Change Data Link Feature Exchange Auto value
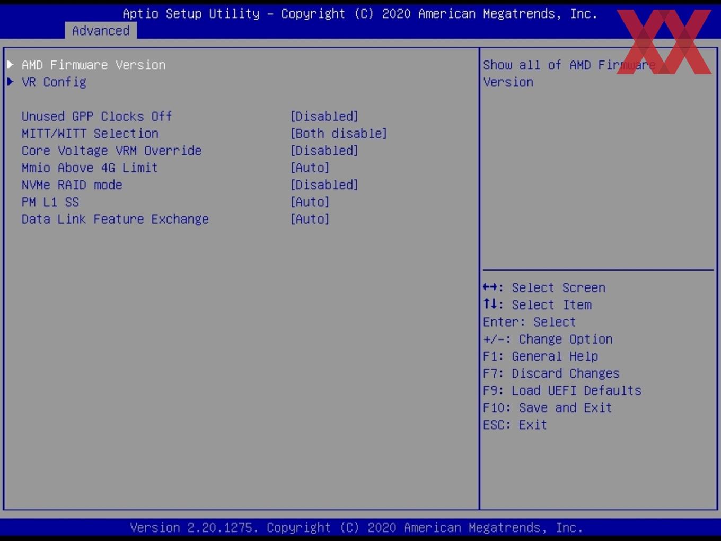 (x=310, y=219)
